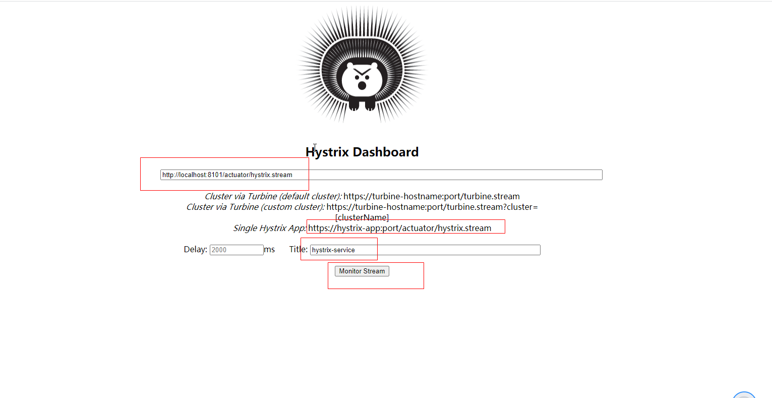Screen dimensions: 772x398
Task: Select the hystrix-app actuator stream example URL
Action: click(x=400, y=228)
